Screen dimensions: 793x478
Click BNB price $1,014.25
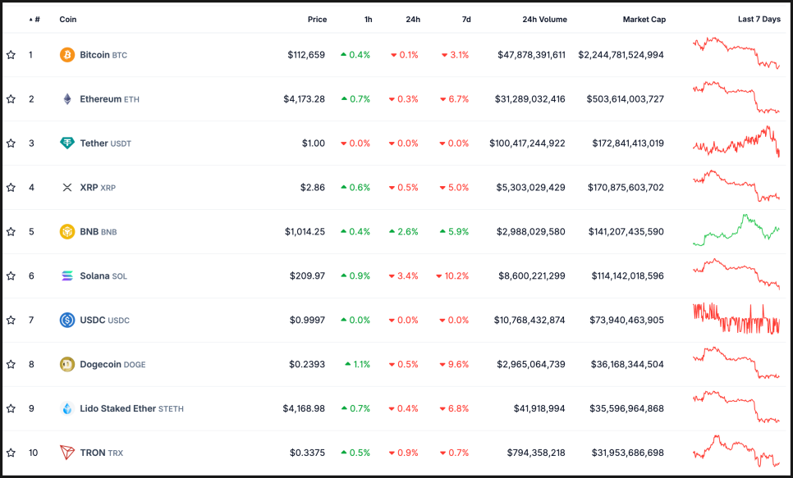(305, 231)
